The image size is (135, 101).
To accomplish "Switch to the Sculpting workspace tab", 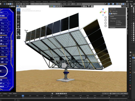I will (x=11, y=2).
